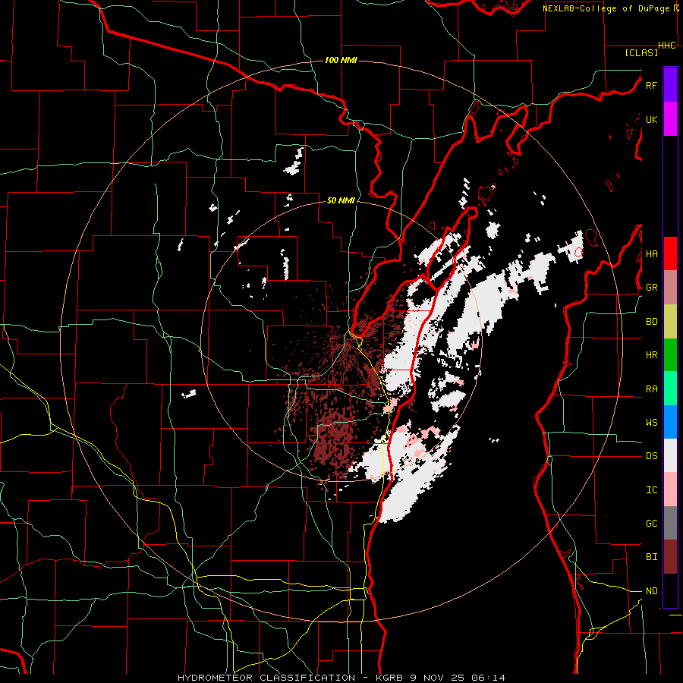Click the GC legend label
683x683 pixels.
(652, 524)
